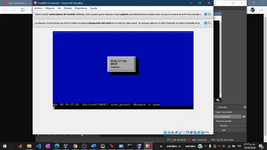The width and height of the screenshot is (267, 150).
Task: Close the Sass Tutorial browser tab
Action: click(x=30, y=3)
